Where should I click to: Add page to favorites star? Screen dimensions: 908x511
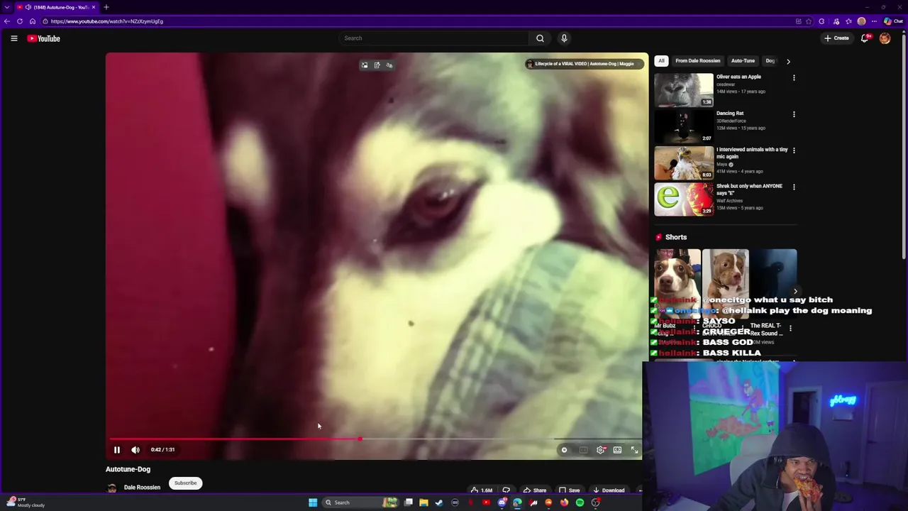click(x=809, y=21)
